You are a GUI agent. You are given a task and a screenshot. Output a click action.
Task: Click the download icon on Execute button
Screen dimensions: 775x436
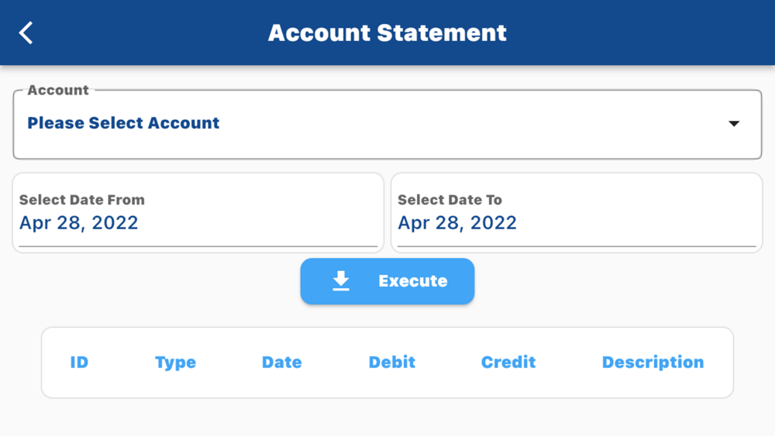coord(341,280)
